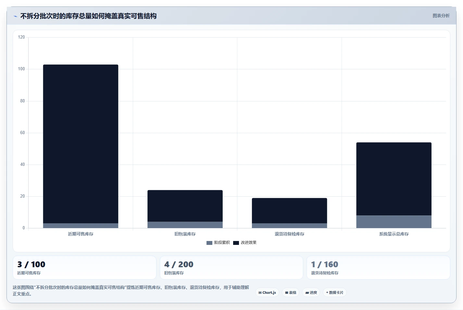463x310 pixels.
Task: Click the Chart.js tag
Action: [x=267, y=293]
